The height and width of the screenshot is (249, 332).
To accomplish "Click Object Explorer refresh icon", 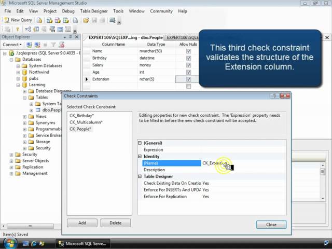I will tap(62, 45).
